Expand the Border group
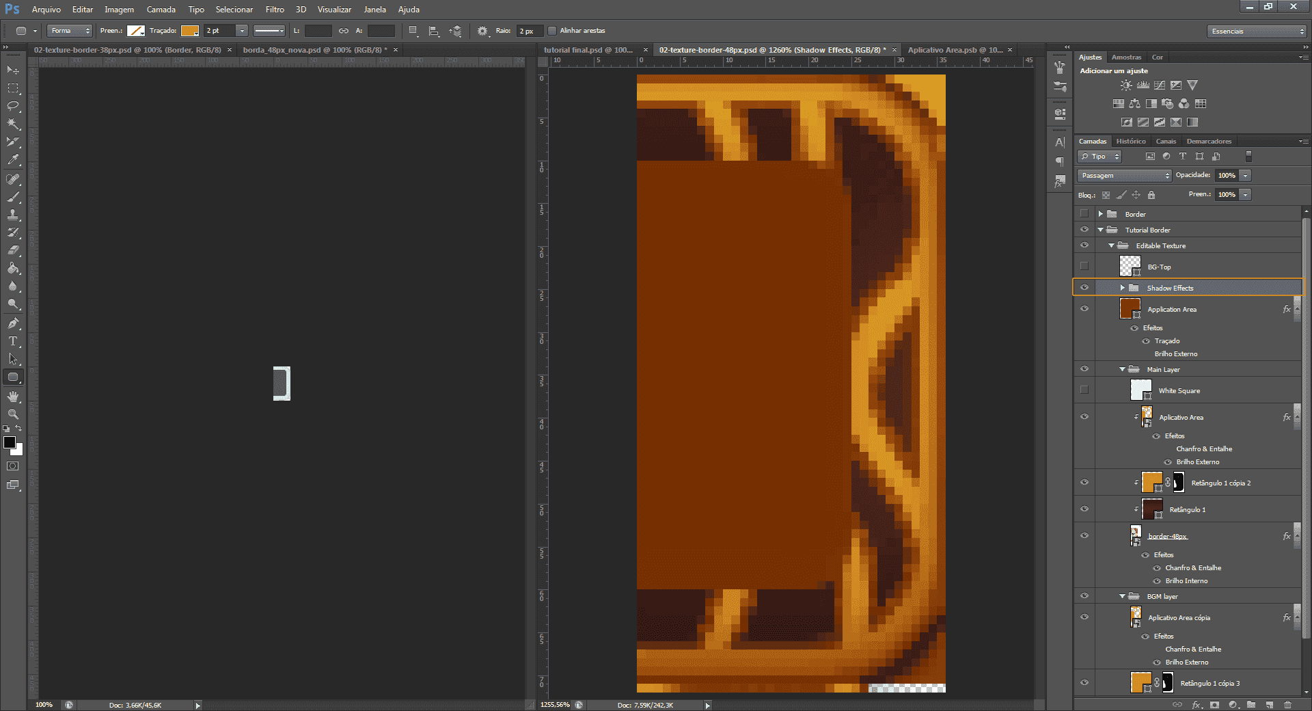Screen dimensions: 1312x711 1100,214
